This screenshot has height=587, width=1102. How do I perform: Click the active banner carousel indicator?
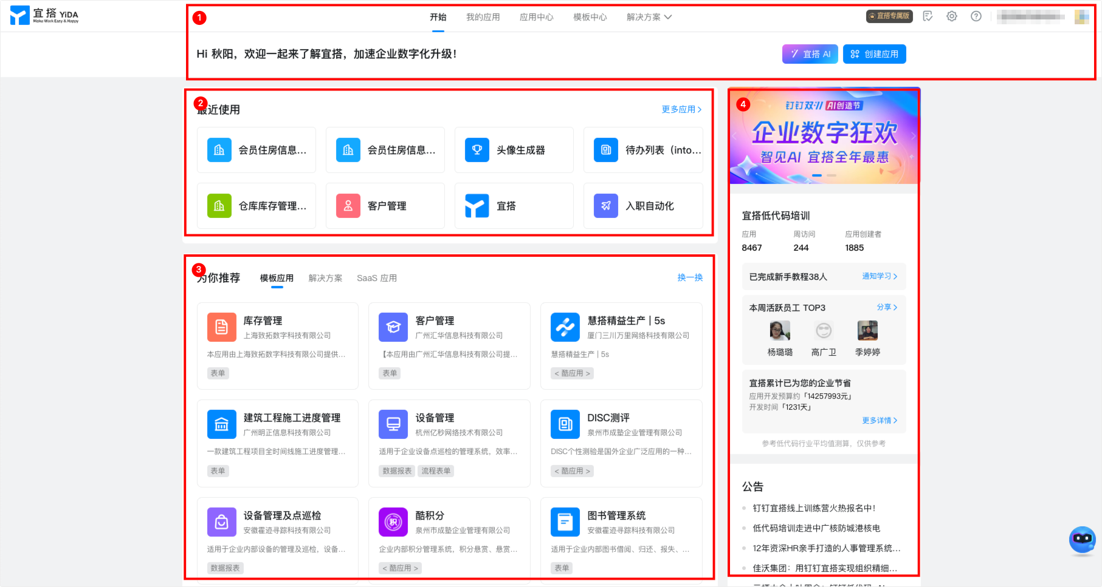[817, 175]
